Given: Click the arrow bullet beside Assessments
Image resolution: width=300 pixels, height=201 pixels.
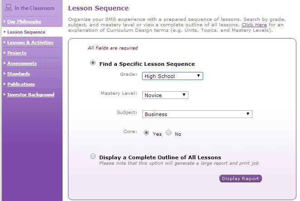Looking at the screenshot, I should pyautogui.click(x=5, y=63).
